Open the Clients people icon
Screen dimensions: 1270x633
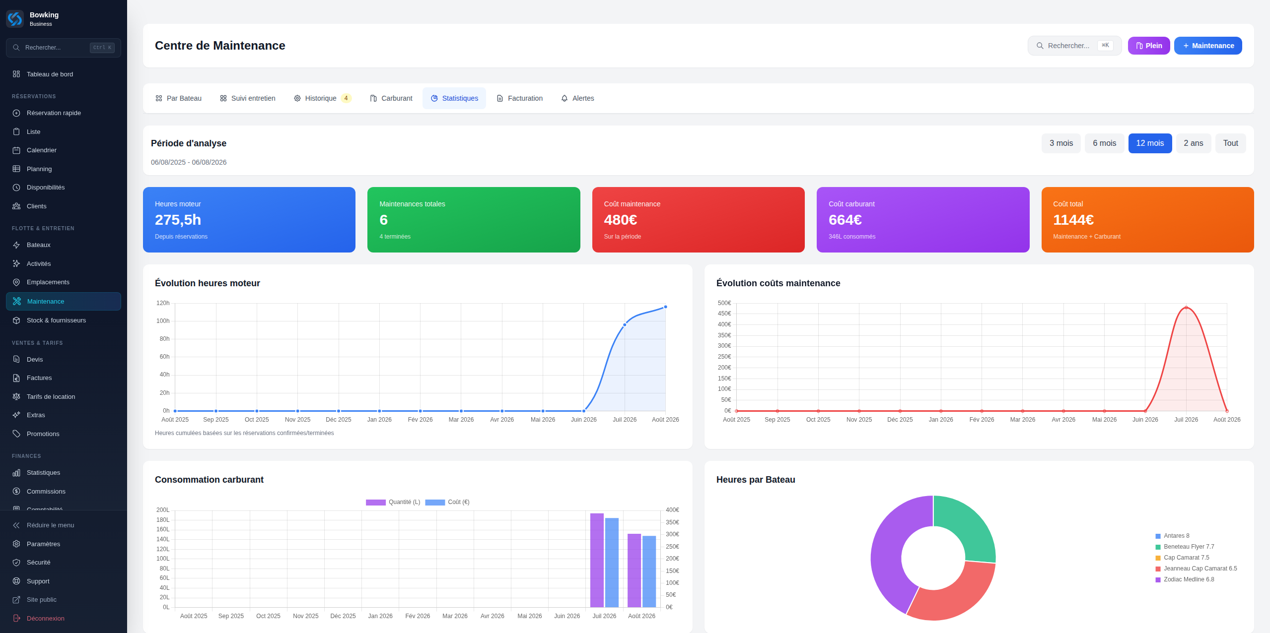(x=16, y=206)
